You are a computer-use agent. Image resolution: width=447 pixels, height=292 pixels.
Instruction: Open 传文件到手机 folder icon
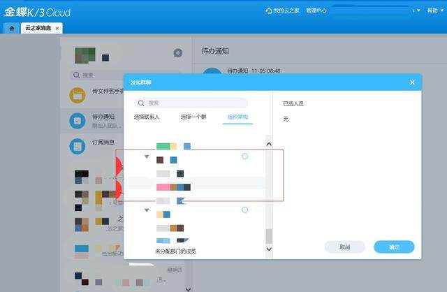[x=78, y=95]
